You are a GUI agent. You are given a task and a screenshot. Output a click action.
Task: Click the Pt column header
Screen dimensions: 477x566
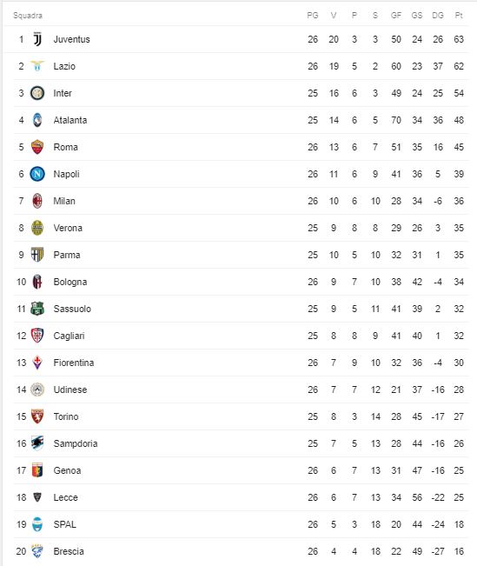459,16
